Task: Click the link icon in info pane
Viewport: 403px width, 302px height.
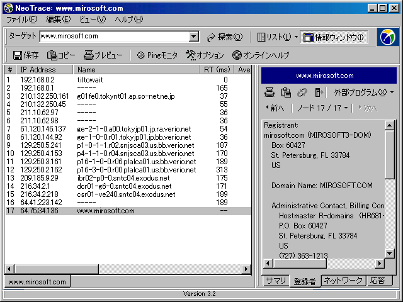Action: pos(302,92)
